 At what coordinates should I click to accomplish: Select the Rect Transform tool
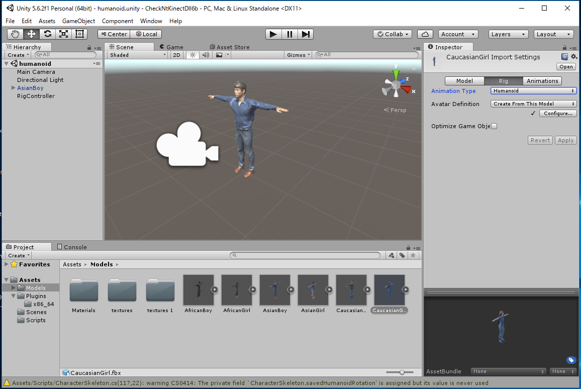(79, 34)
